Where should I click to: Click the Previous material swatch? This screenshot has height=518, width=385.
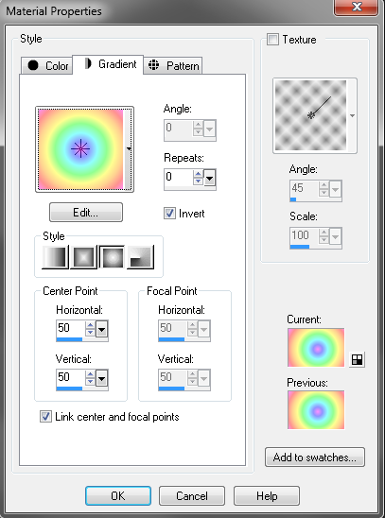(316, 409)
